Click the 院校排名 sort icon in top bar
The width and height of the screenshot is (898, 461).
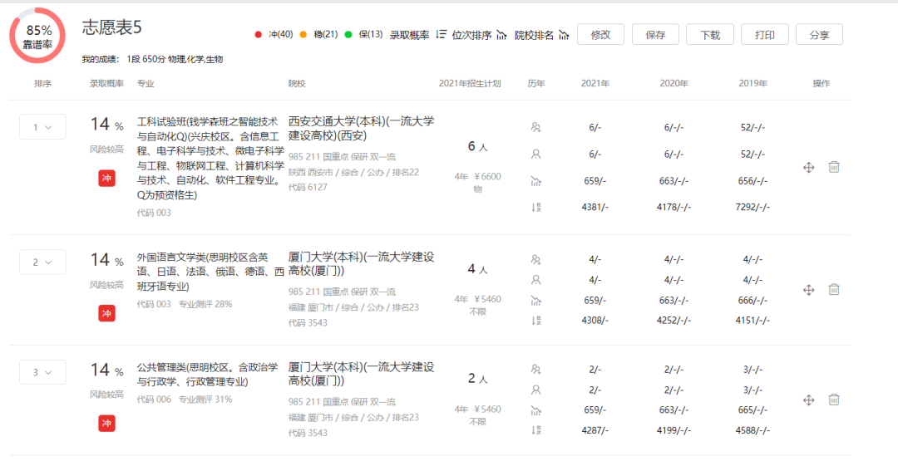[564, 35]
